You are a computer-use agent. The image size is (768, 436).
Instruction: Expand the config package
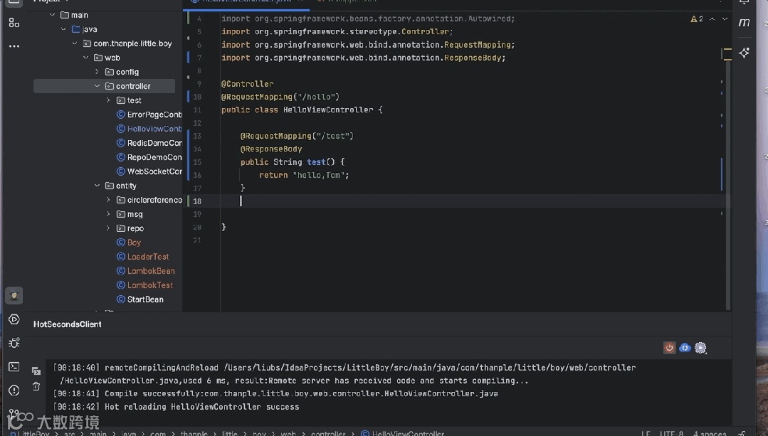coord(97,72)
